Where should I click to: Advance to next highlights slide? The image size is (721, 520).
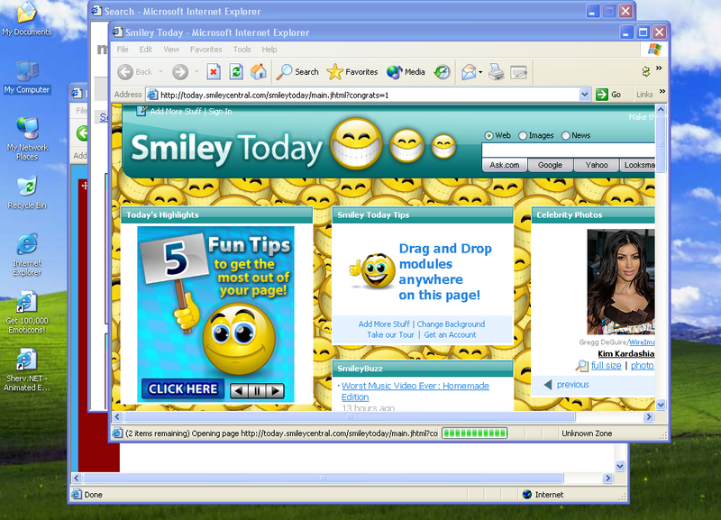275,391
